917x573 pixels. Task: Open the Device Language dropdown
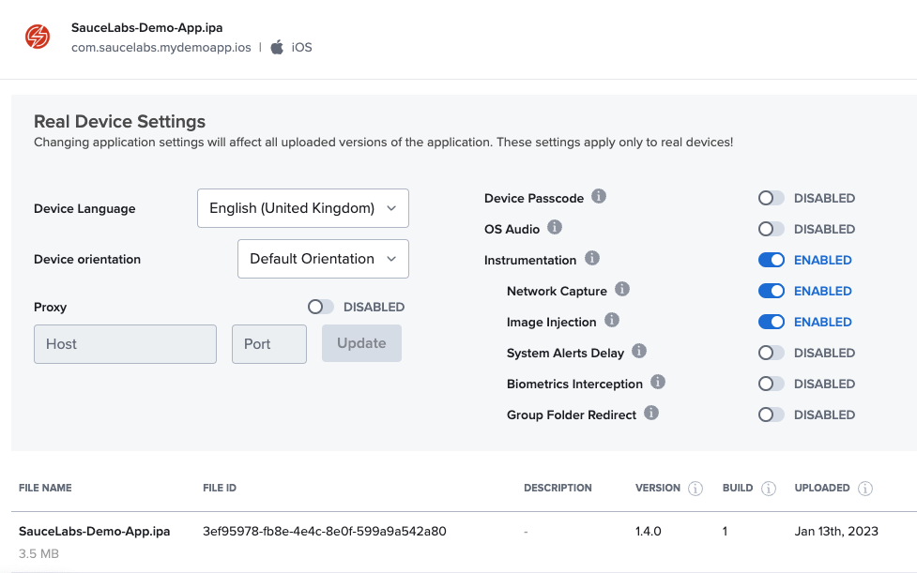coord(302,208)
